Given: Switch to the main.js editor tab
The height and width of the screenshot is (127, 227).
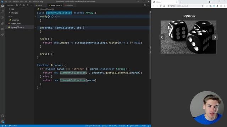Looking at the screenshot, I should pyautogui.click(x=40, y=5).
